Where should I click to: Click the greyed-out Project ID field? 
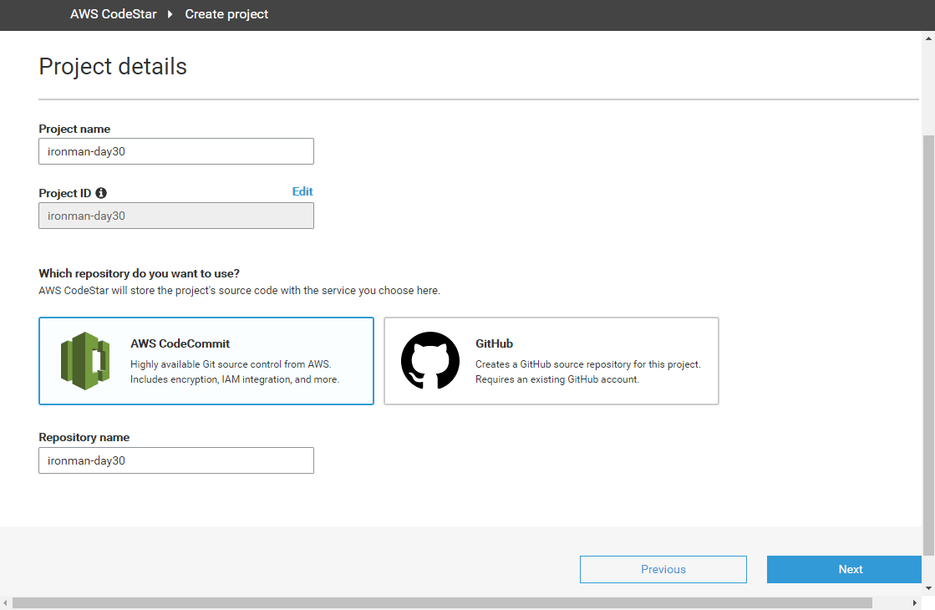[176, 216]
